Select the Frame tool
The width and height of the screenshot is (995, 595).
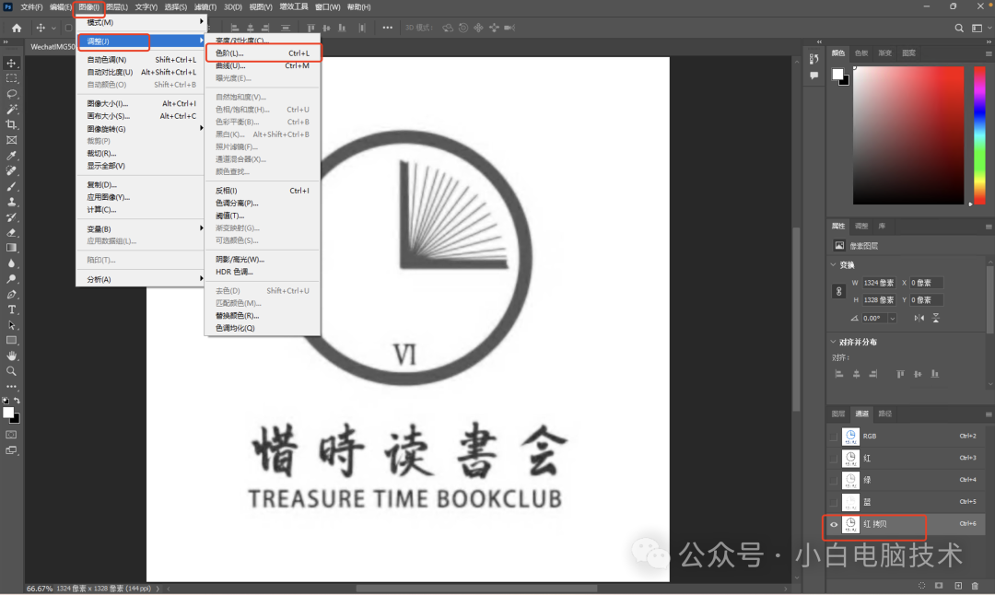coord(11,140)
